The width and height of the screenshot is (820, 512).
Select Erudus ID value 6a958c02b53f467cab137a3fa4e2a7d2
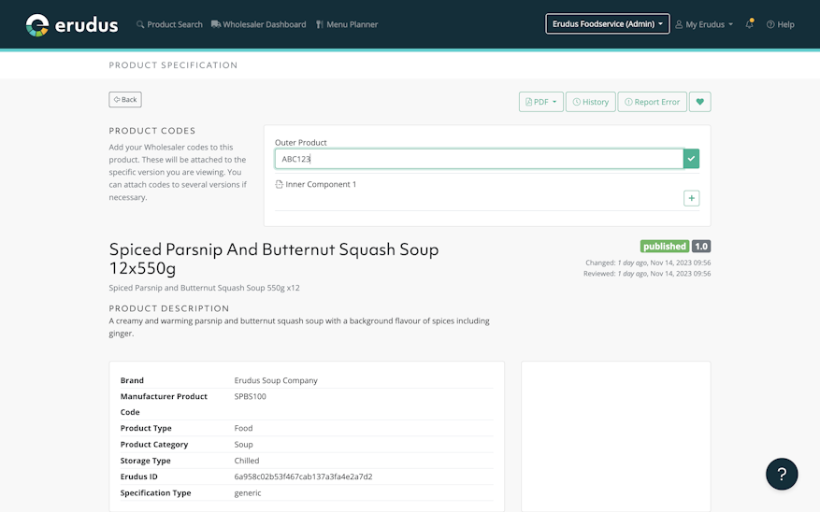(303, 476)
